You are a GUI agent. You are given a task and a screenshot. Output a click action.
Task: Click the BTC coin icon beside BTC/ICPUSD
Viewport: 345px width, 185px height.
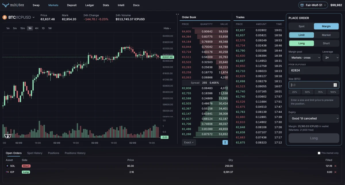(x=5, y=17)
